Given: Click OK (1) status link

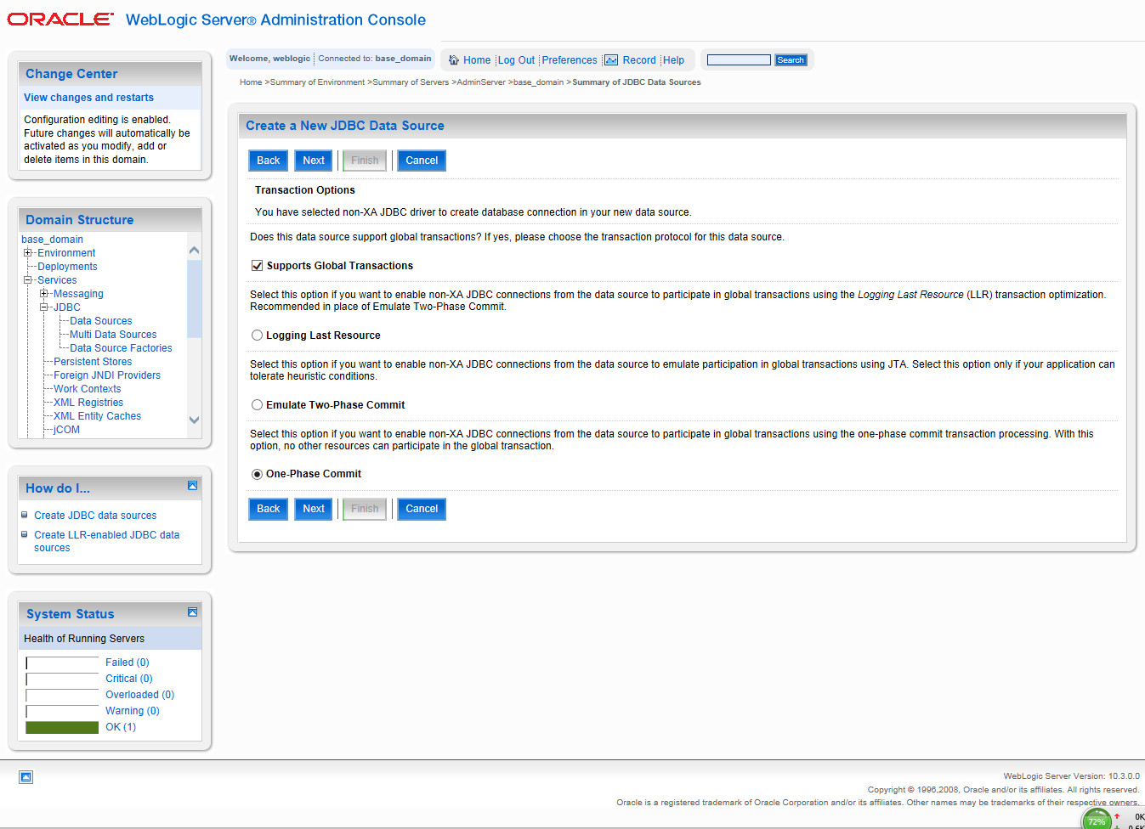Looking at the screenshot, I should point(120,727).
